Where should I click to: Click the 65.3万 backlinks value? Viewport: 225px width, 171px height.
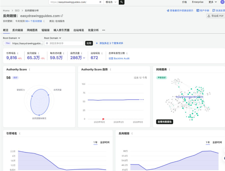[x=33, y=58]
